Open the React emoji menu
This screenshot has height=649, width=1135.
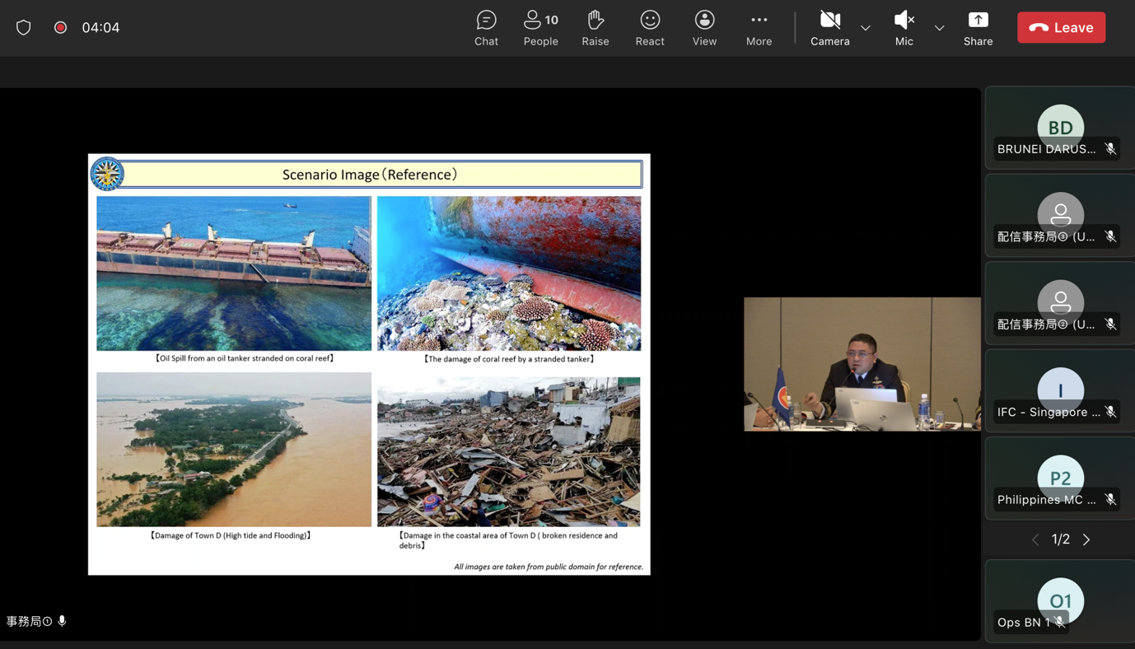coord(649,28)
